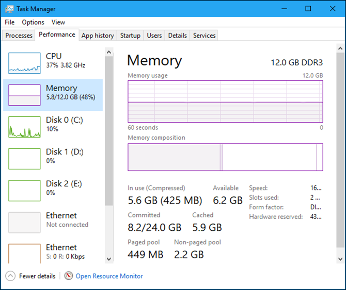Click the sidebar scrollbar down arrow
Screen dimensions: 346x290
click(x=108, y=259)
